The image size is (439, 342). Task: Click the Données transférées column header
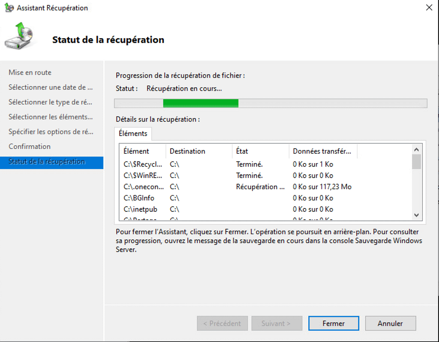tap(322, 151)
